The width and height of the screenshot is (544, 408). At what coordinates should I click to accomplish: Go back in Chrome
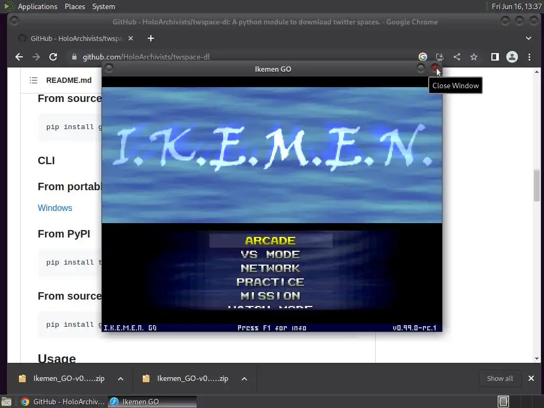click(x=19, y=57)
